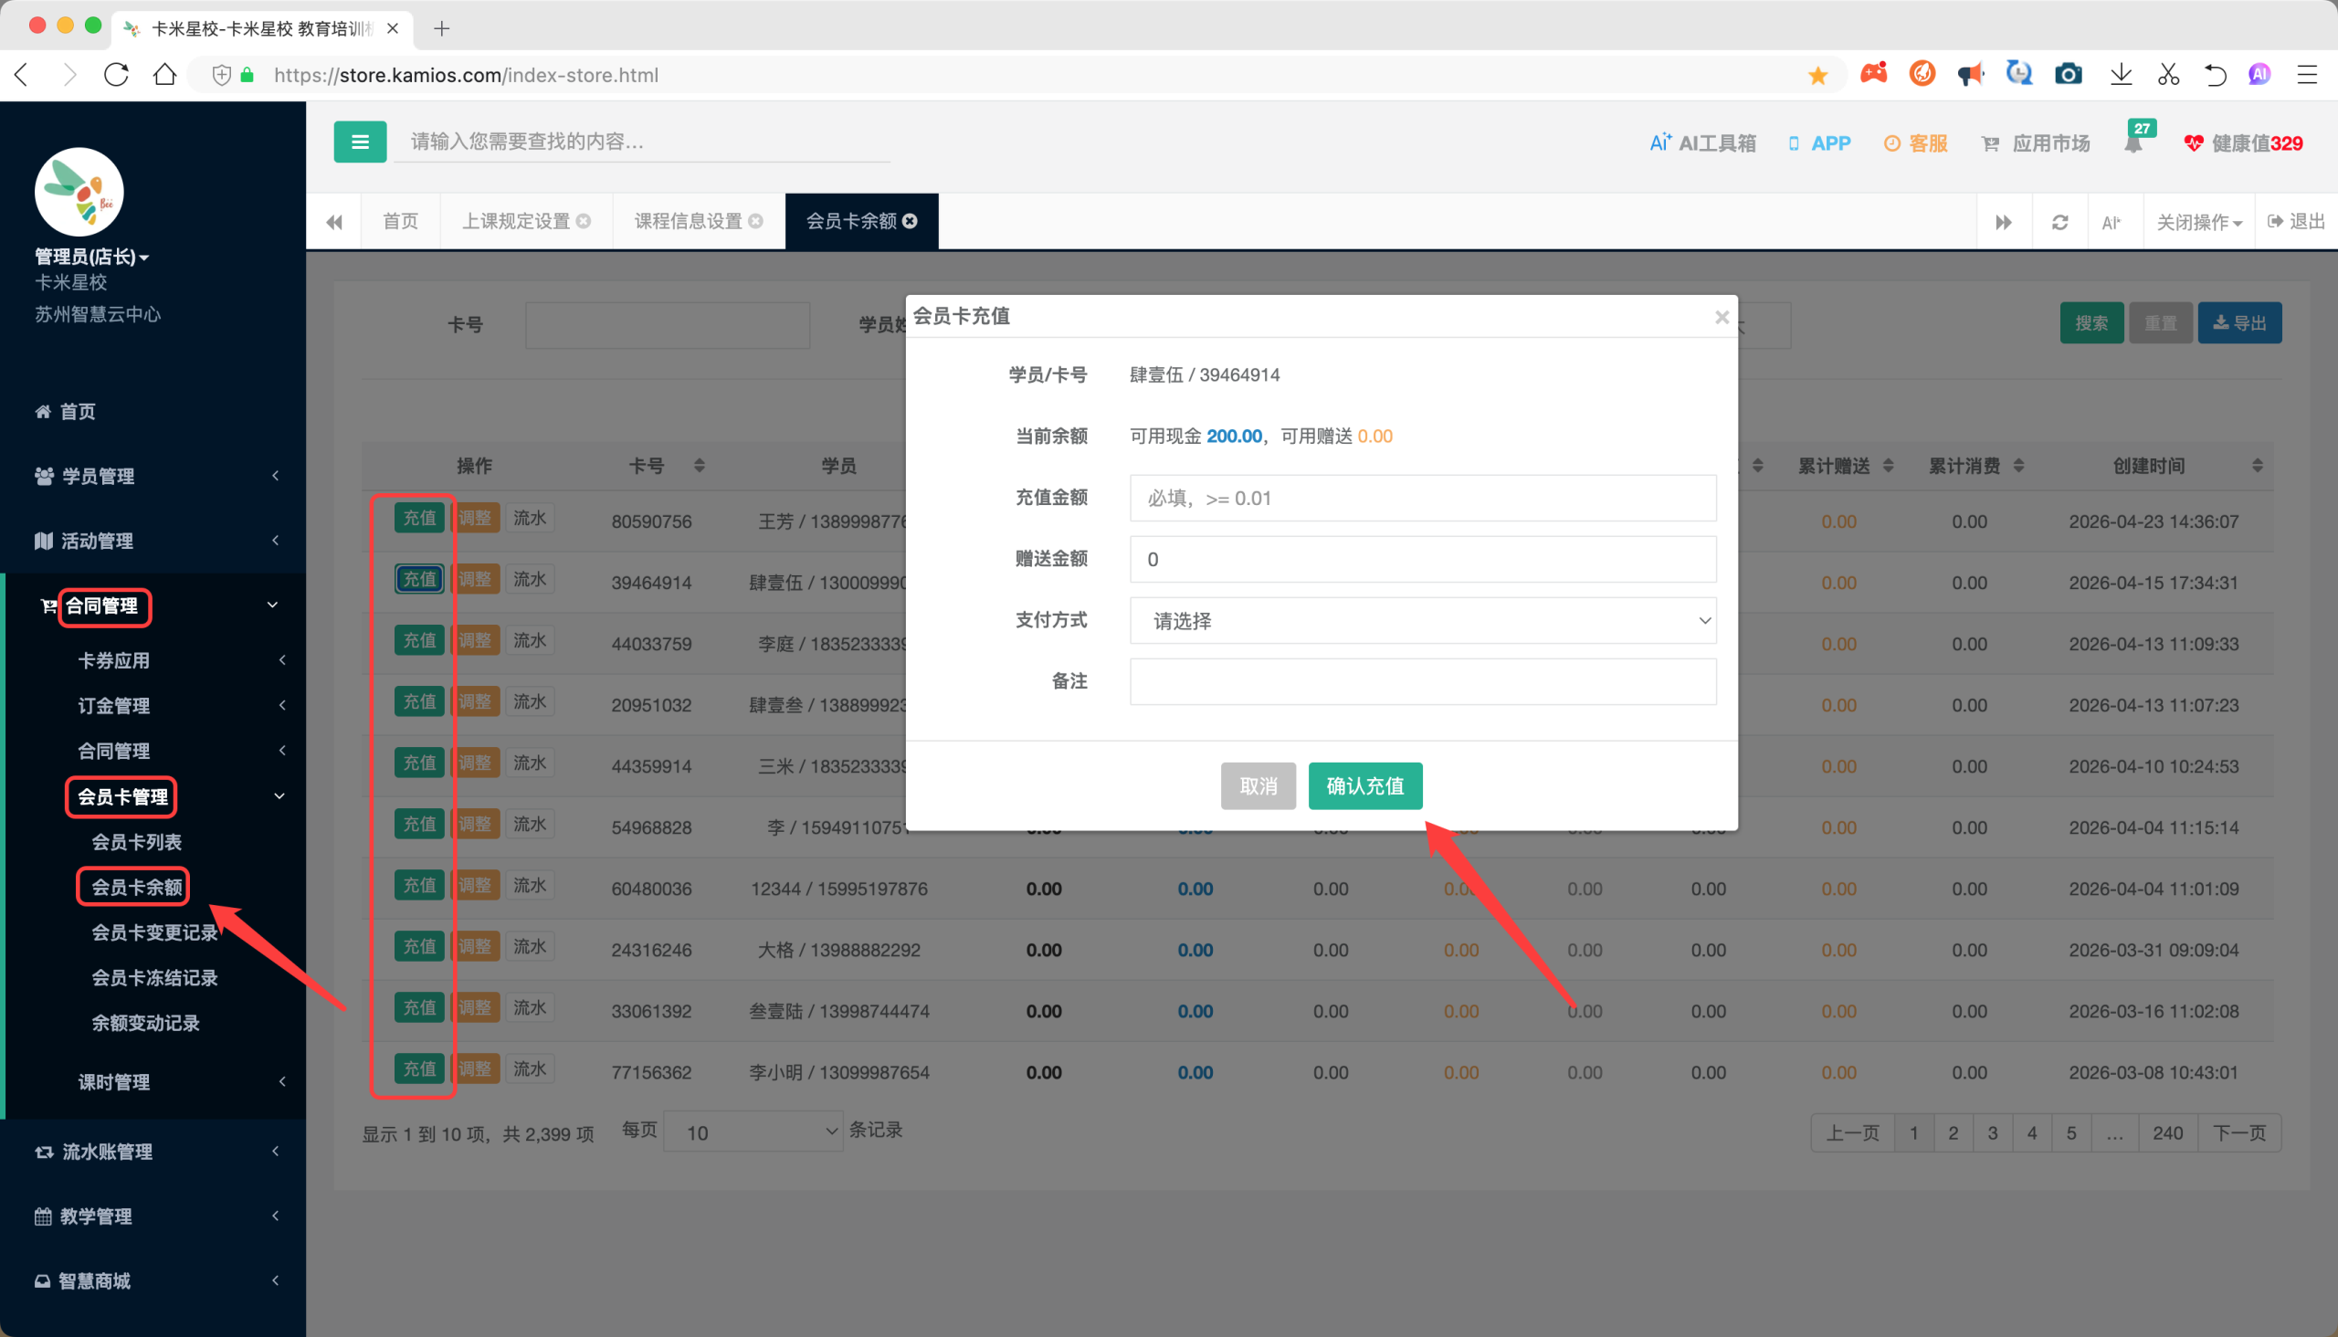Close the 会员卡余额 tab
The image size is (2338, 1337).
[x=910, y=221]
